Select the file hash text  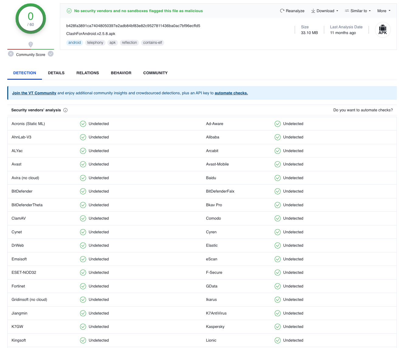[133, 26]
